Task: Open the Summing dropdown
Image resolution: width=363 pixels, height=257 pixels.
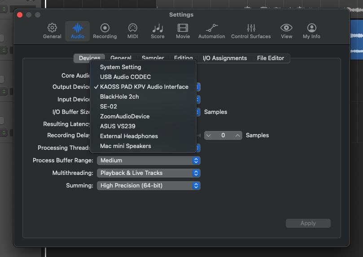Action: point(149,186)
